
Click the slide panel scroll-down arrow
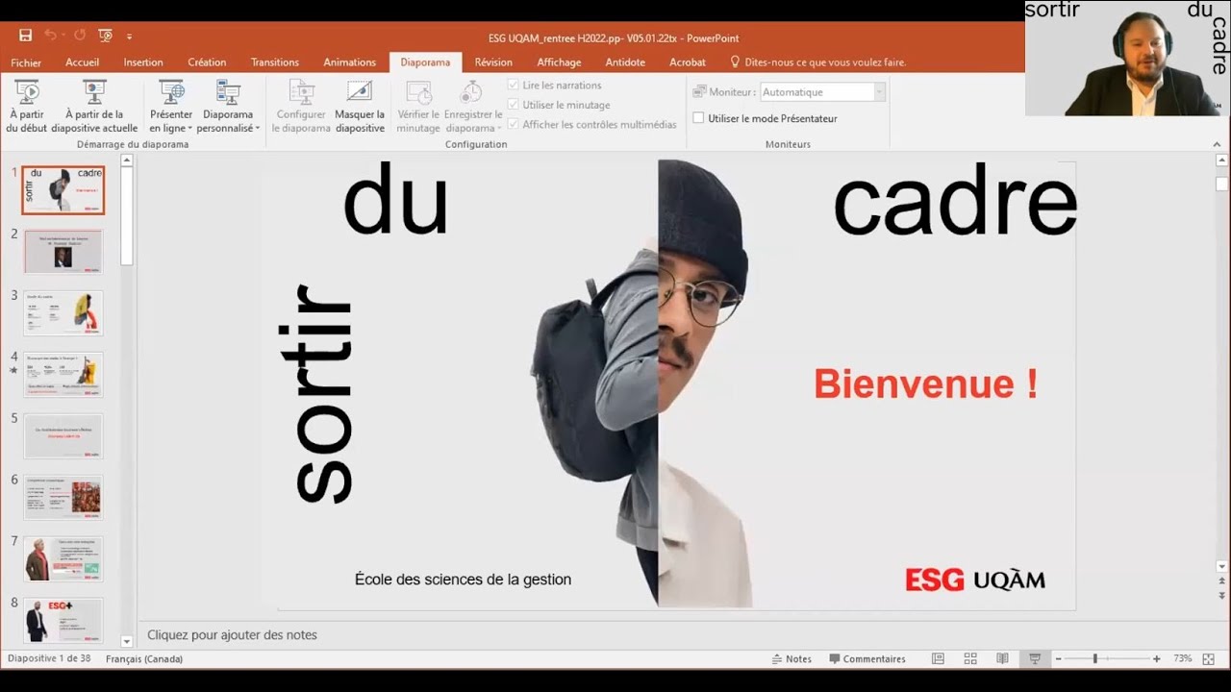pos(127,640)
